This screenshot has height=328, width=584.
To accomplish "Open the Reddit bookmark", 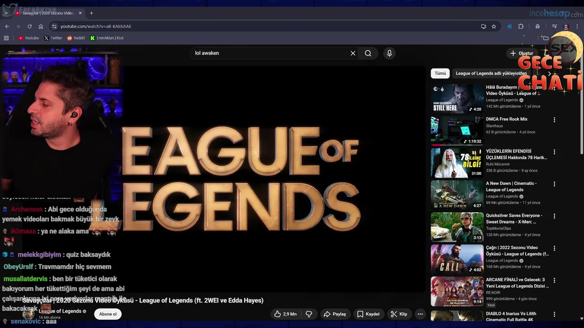I will pyautogui.click(x=76, y=38).
